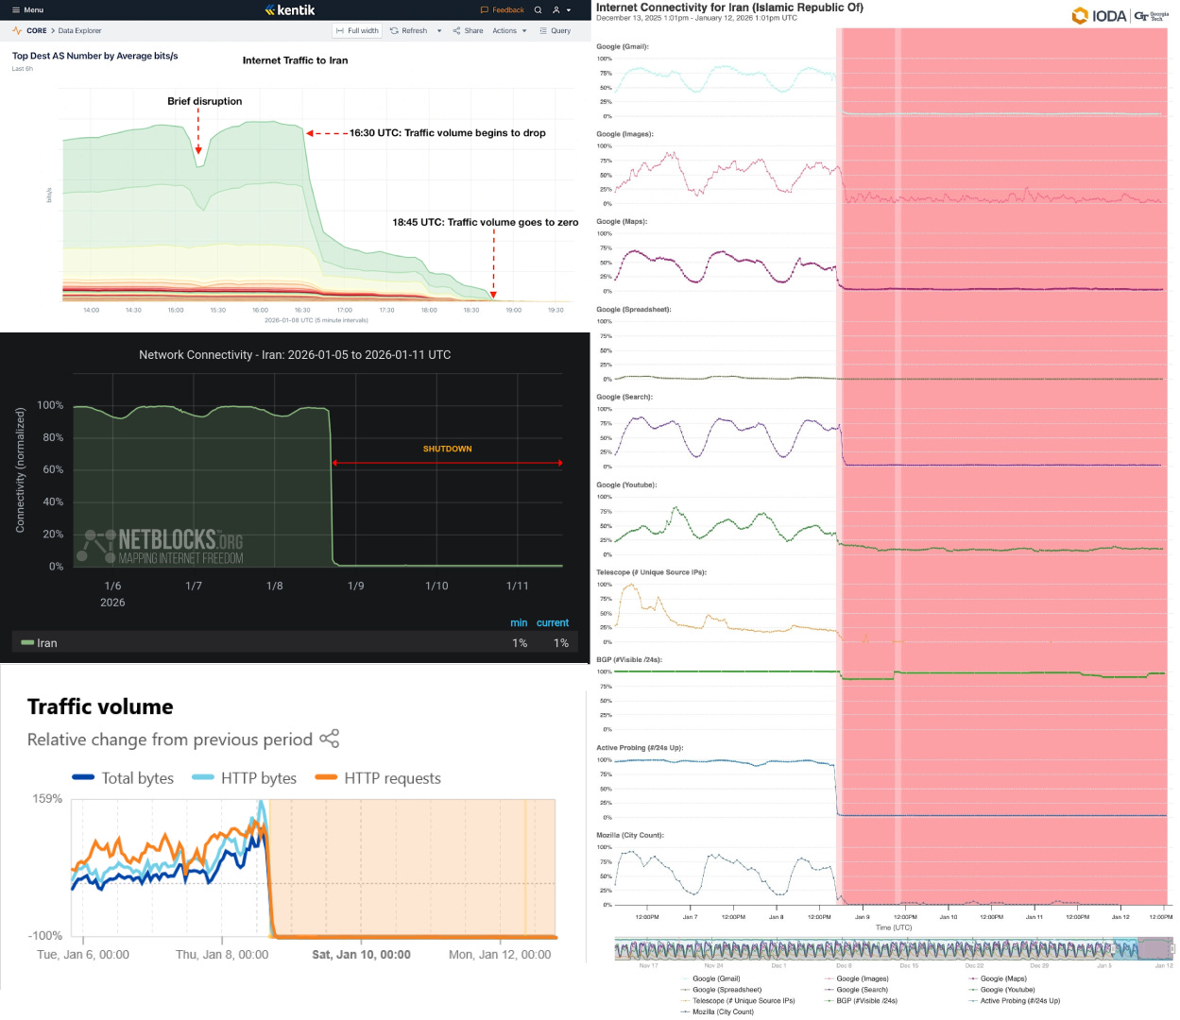
Task: Select 'Data Explorer' in the breadcrumb
Action: [79, 30]
